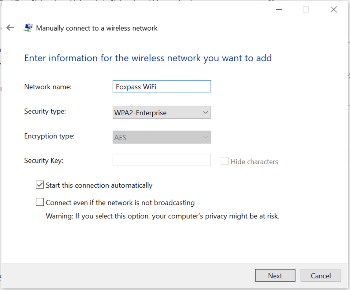The height and width of the screenshot is (290, 350).
Task: Click the disabled maximize button
Action: pyautogui.click(x=306, y=10)
